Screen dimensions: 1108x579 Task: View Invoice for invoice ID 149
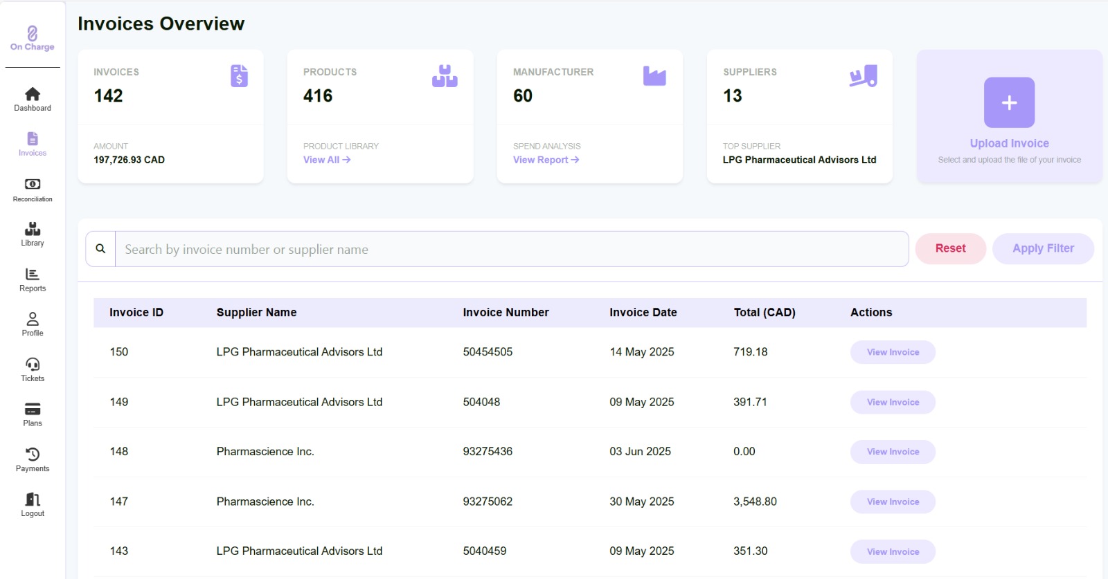coord(893,402)
